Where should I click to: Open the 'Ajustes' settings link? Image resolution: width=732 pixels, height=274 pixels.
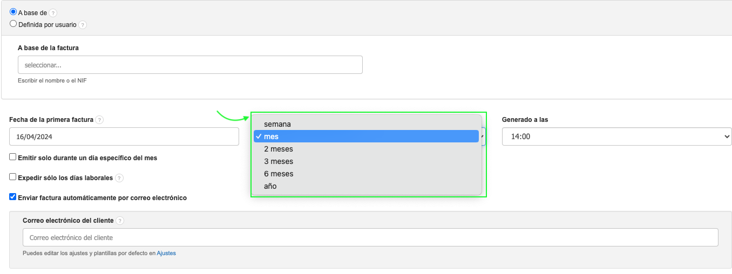166,253
